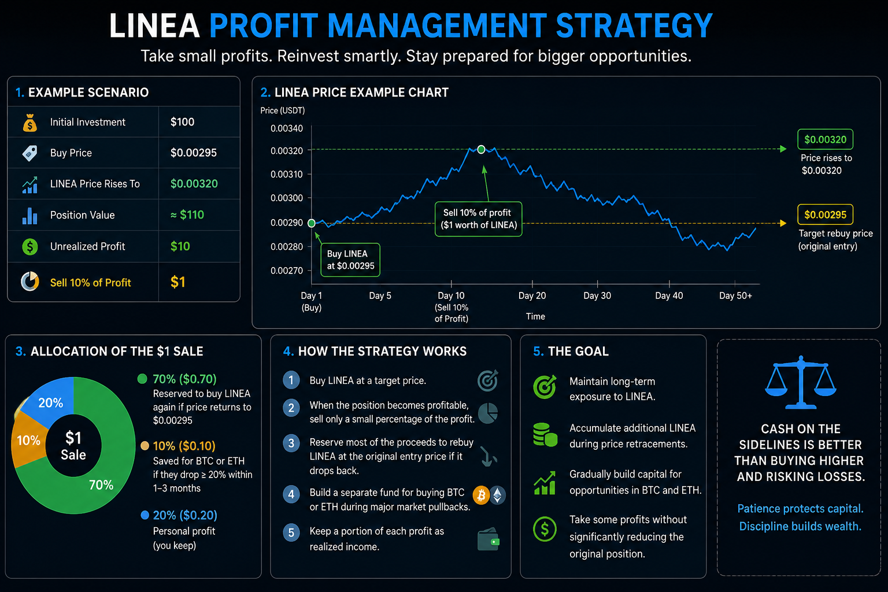Click the yellow $1 sell value
Image resolution: width=888 pixels, height=592 pixels.
pos(177,282)
